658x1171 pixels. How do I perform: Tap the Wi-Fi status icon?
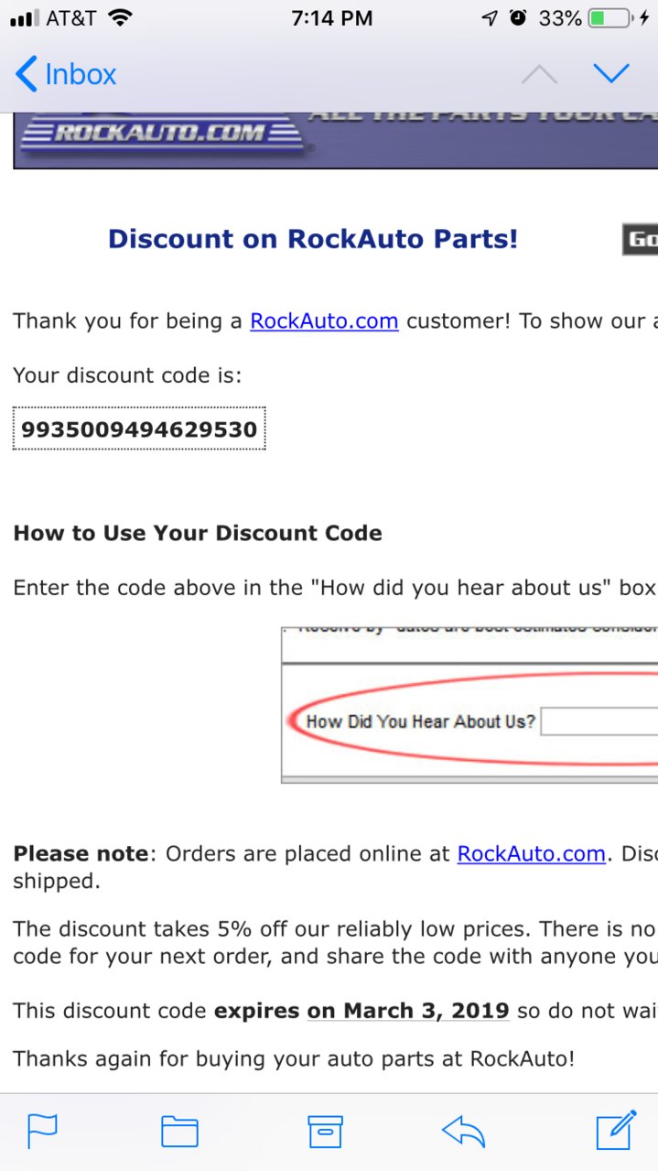(x=120, y=17)
